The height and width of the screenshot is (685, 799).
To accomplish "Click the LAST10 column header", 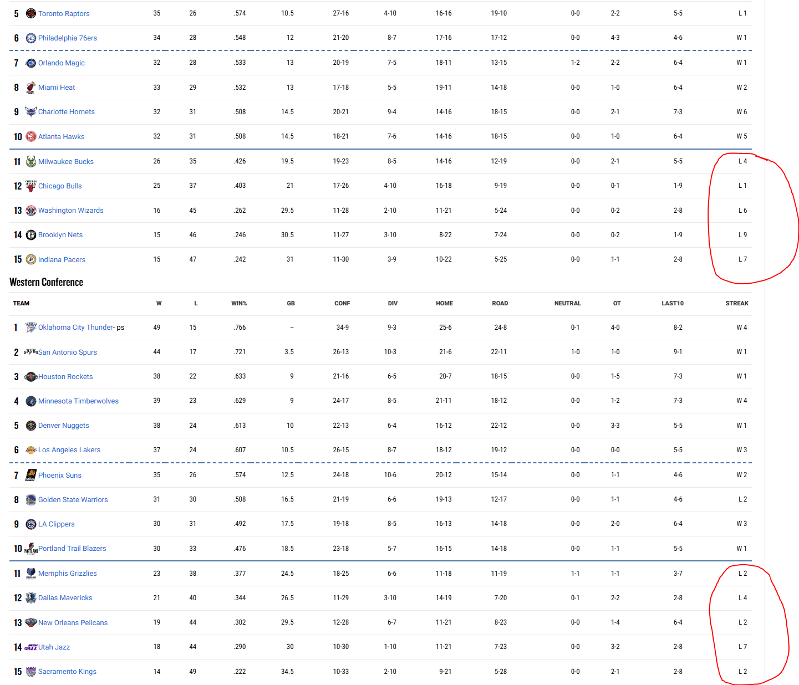I will click(673, 303).
